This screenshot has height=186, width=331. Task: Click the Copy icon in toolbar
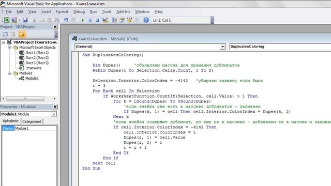(x=42, y=20)
